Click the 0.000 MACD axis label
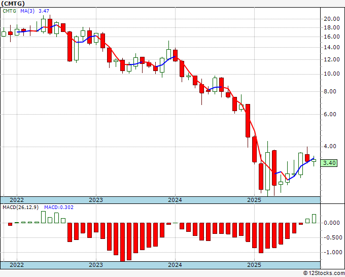Screen dimensions: 345x277 332,223
